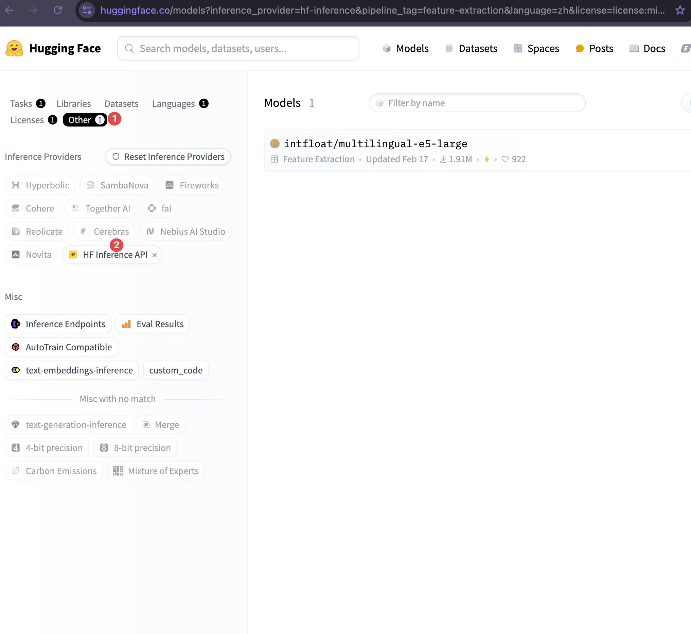Viewport: 691px width, 634px height.
Task: Toggle the AutoTrain Compatible filter
Action: (62, 347)
